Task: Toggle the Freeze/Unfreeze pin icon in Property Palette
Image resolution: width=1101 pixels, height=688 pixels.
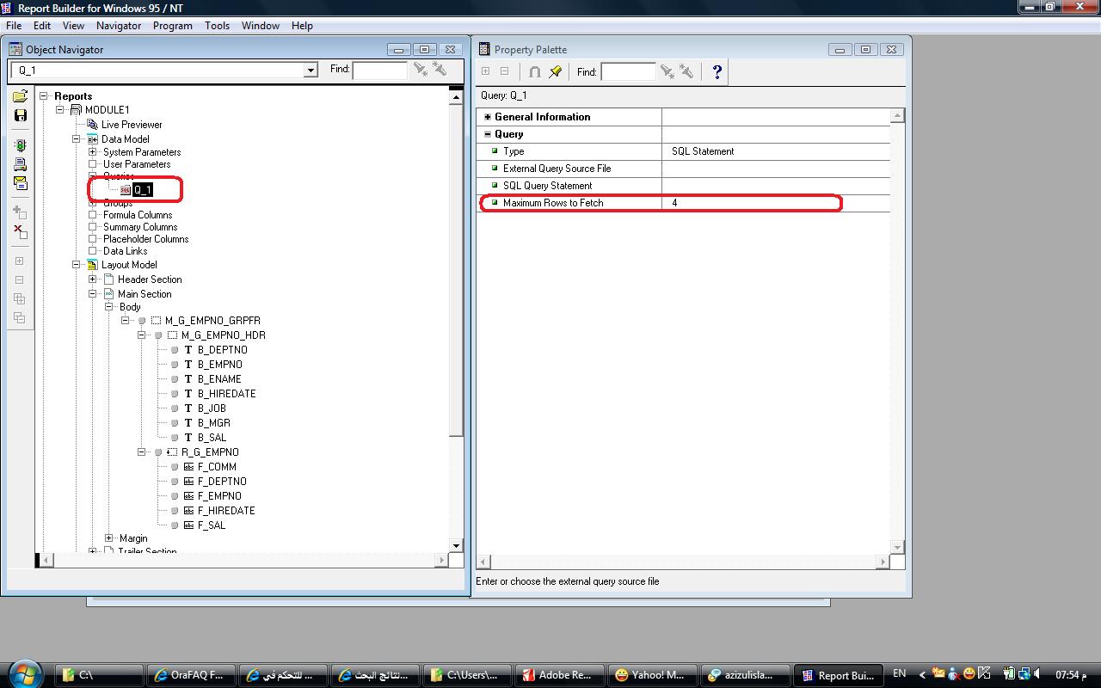Action: click(556, 72)
